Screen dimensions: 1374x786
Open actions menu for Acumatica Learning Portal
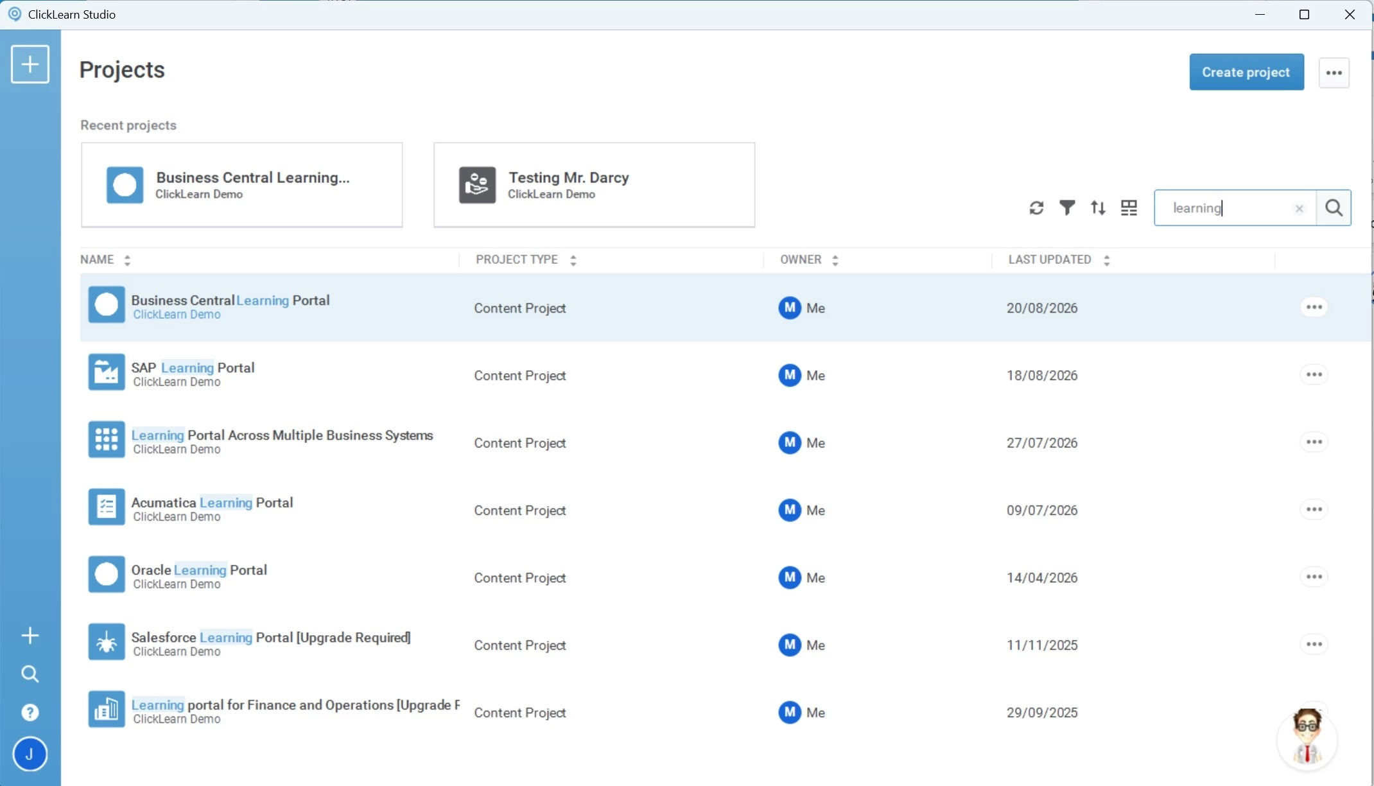(1314, 509)
